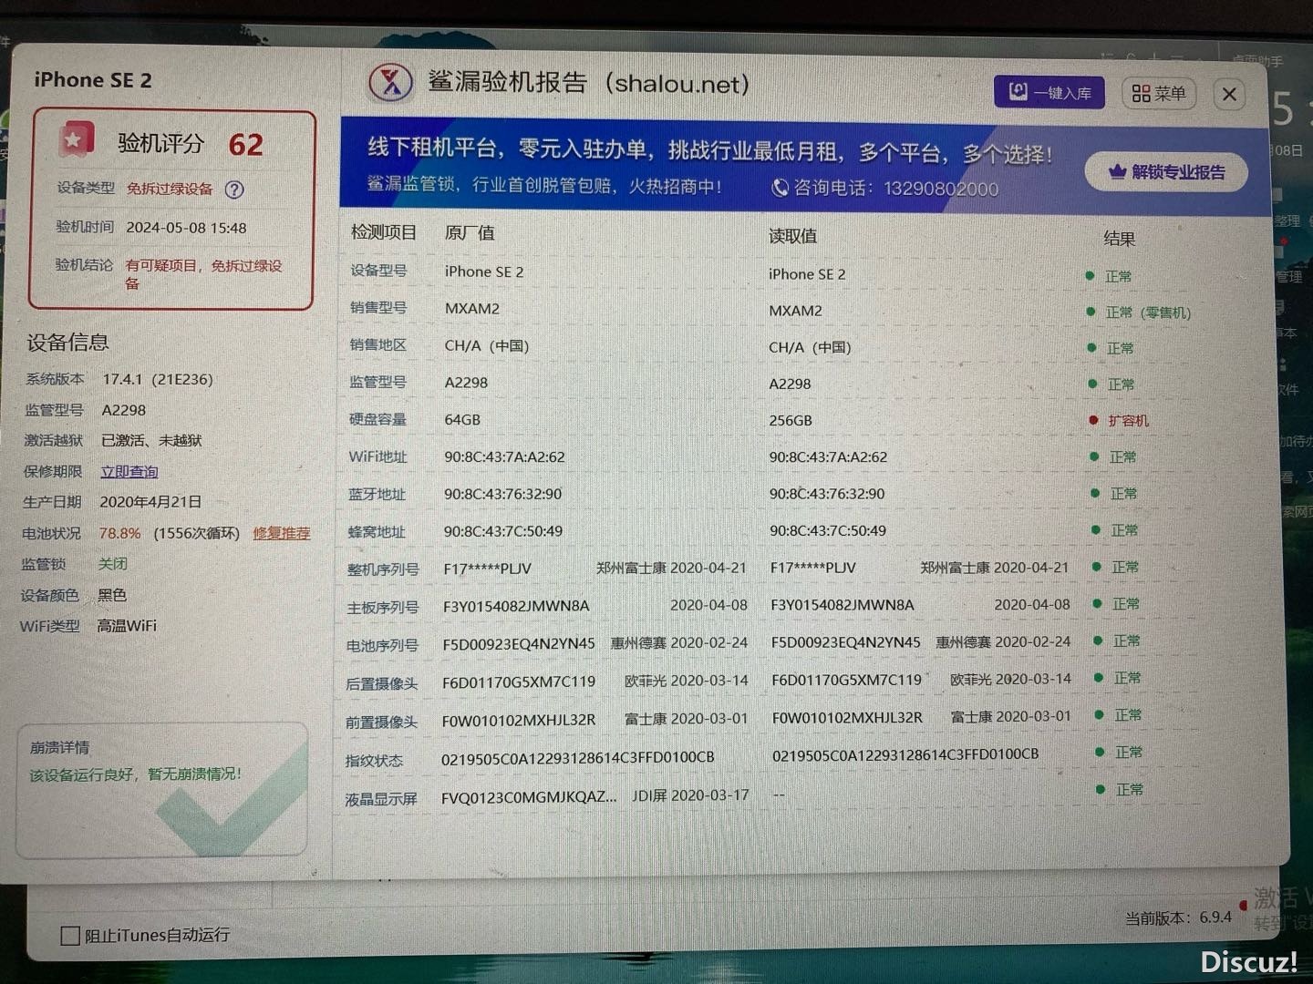
Task: Click the factory fingerprint value 0219505C0A12293128614C3FFD0100CB
Action: pos(578,758)
